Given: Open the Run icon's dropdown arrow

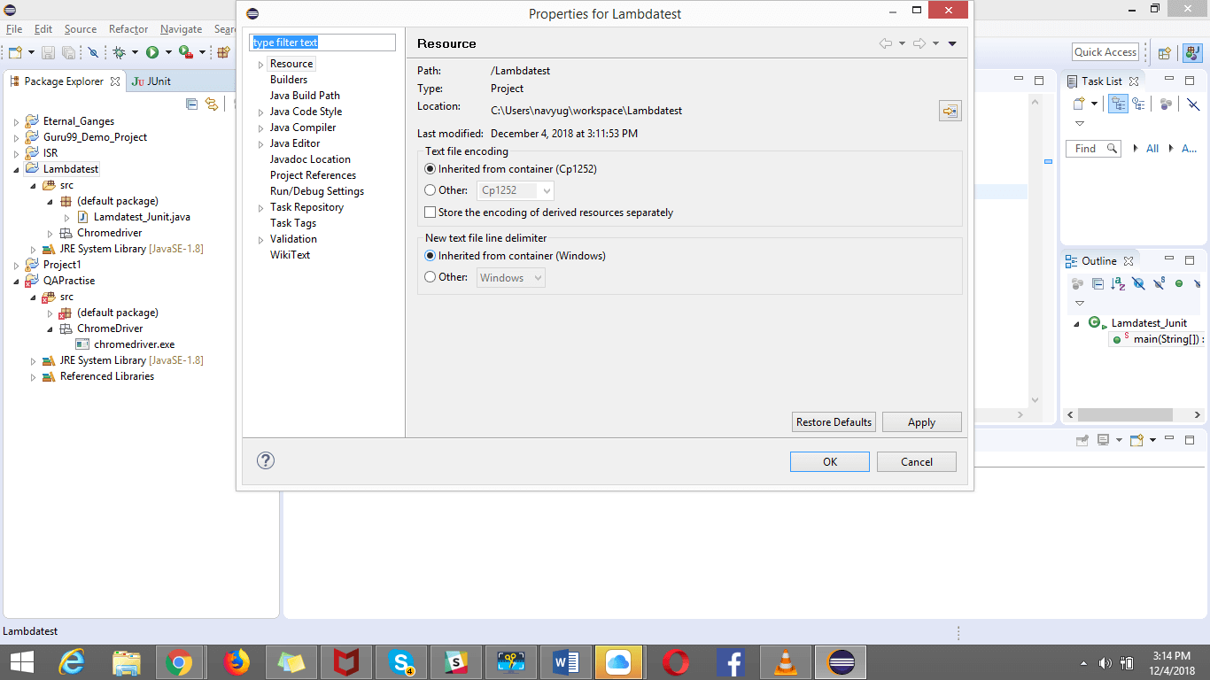Looking at the screenshot, I should 168,52.
